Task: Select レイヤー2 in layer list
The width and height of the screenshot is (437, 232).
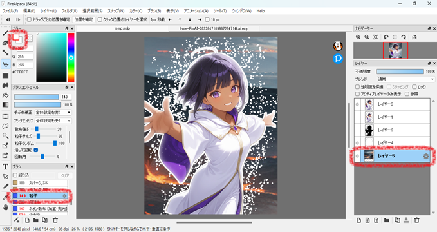Action: tap(393, 130)
